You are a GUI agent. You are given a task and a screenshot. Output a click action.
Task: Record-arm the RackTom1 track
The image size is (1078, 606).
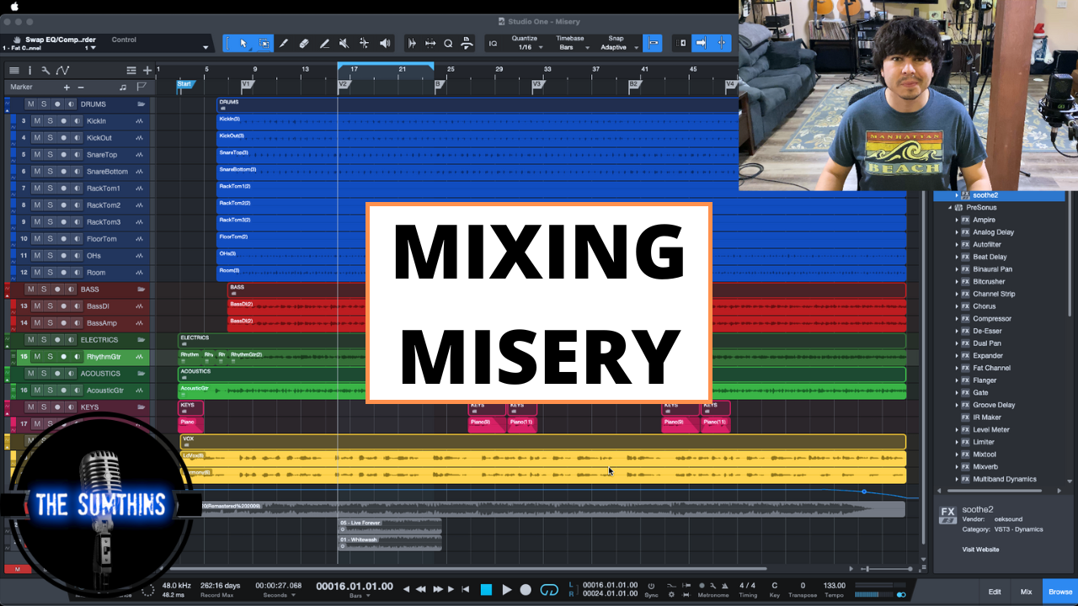(61, 189)
